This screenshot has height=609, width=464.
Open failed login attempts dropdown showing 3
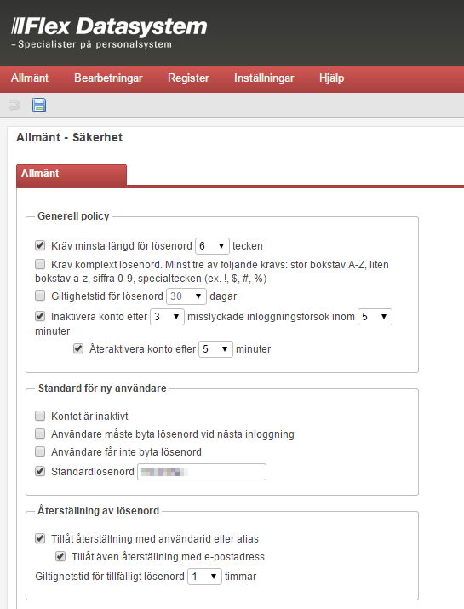click(x=167, y=317)
